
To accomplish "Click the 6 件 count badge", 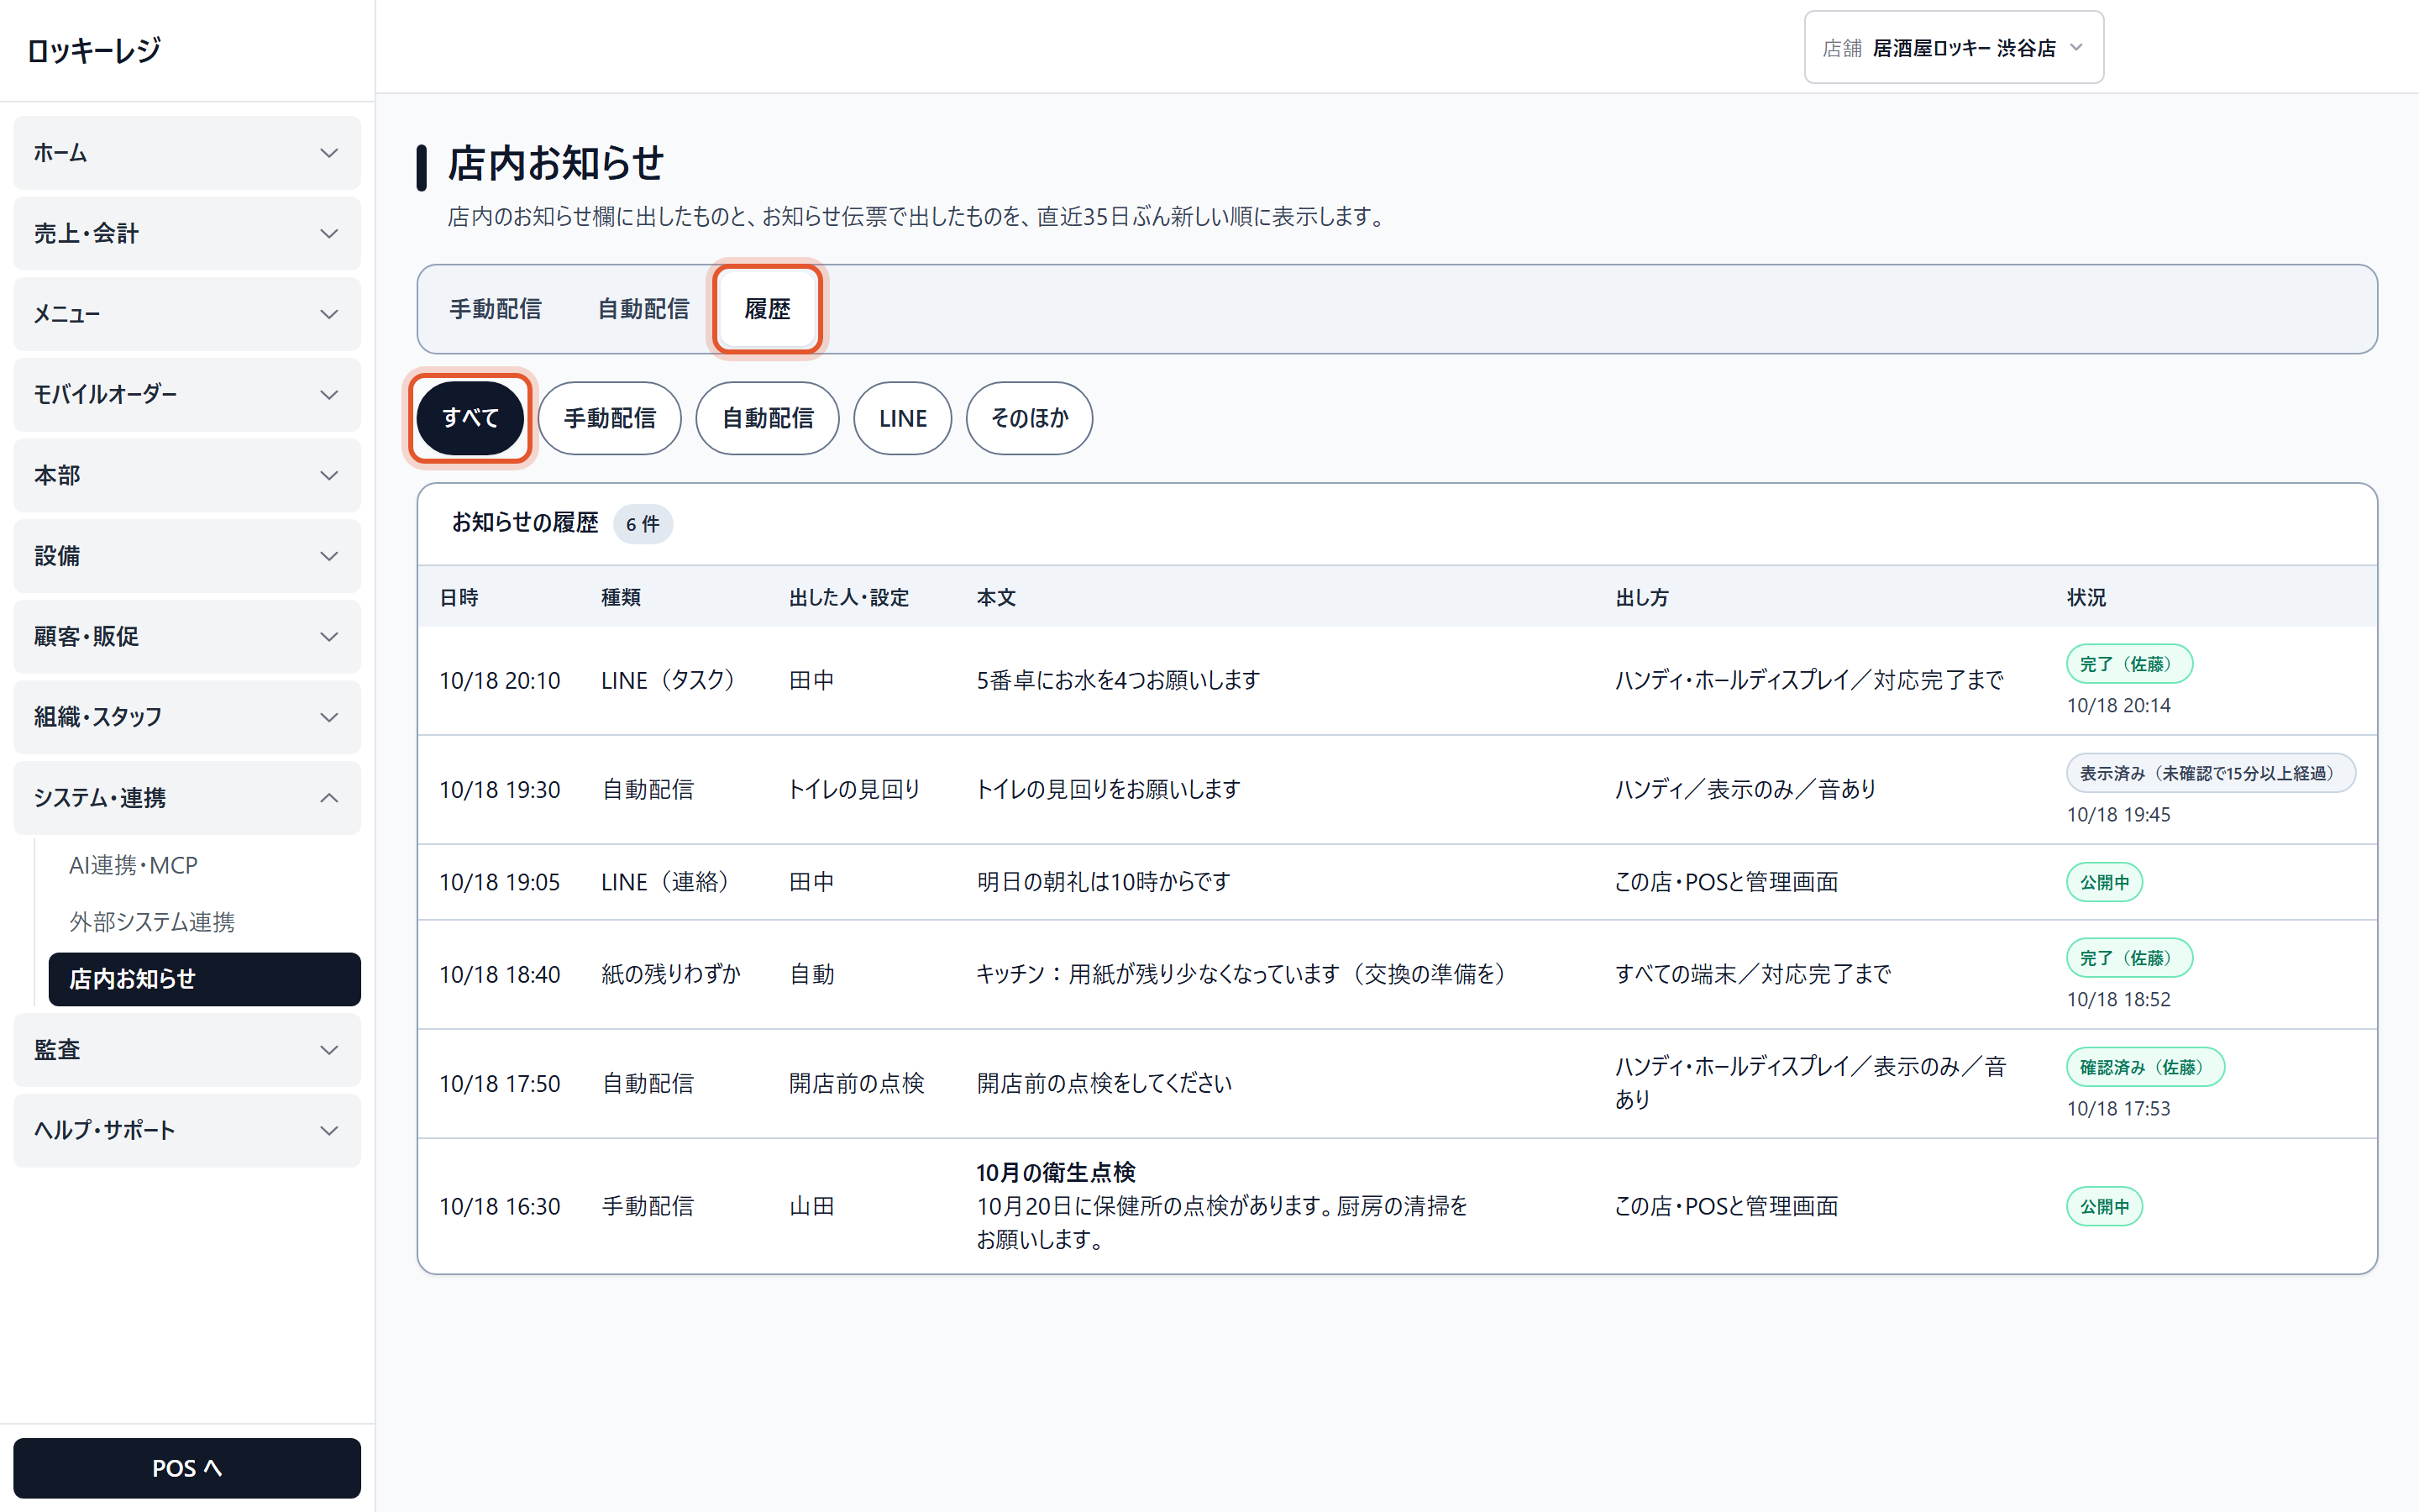I will pos(643,524).
